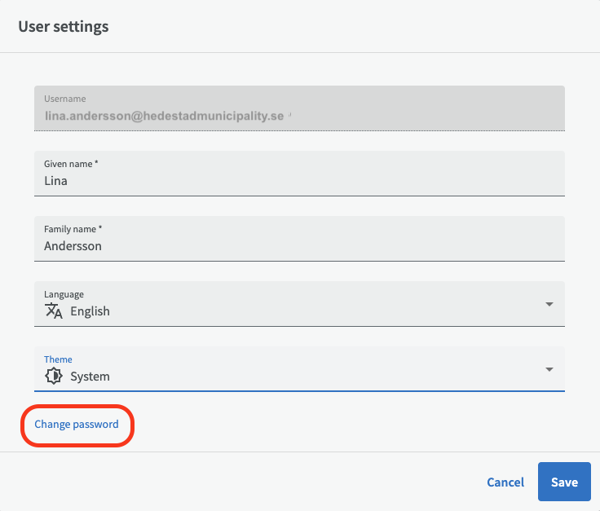
Task: Place cursor in the text 'Lina'
Action: 55,181
